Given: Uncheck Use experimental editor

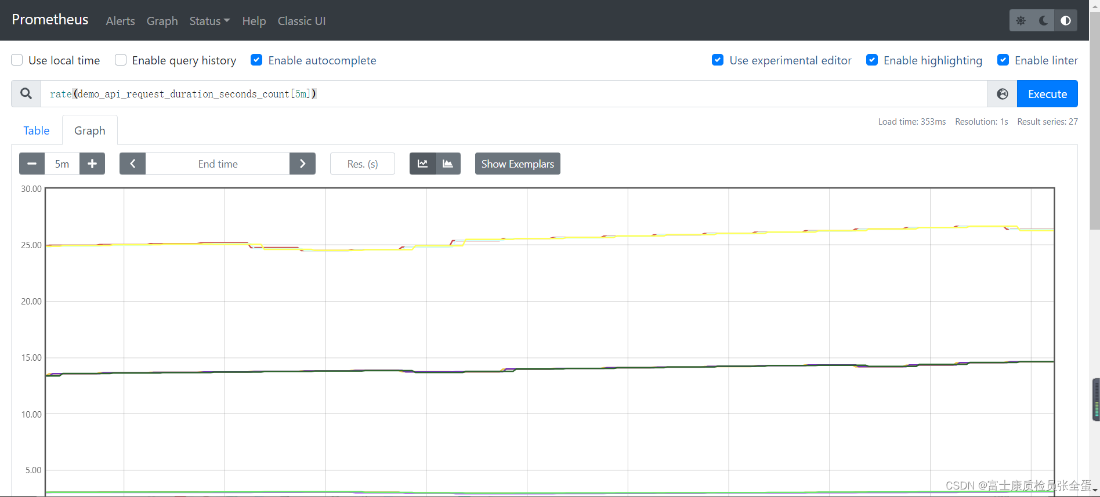Looking at the screenshot, I should [718, 60].
